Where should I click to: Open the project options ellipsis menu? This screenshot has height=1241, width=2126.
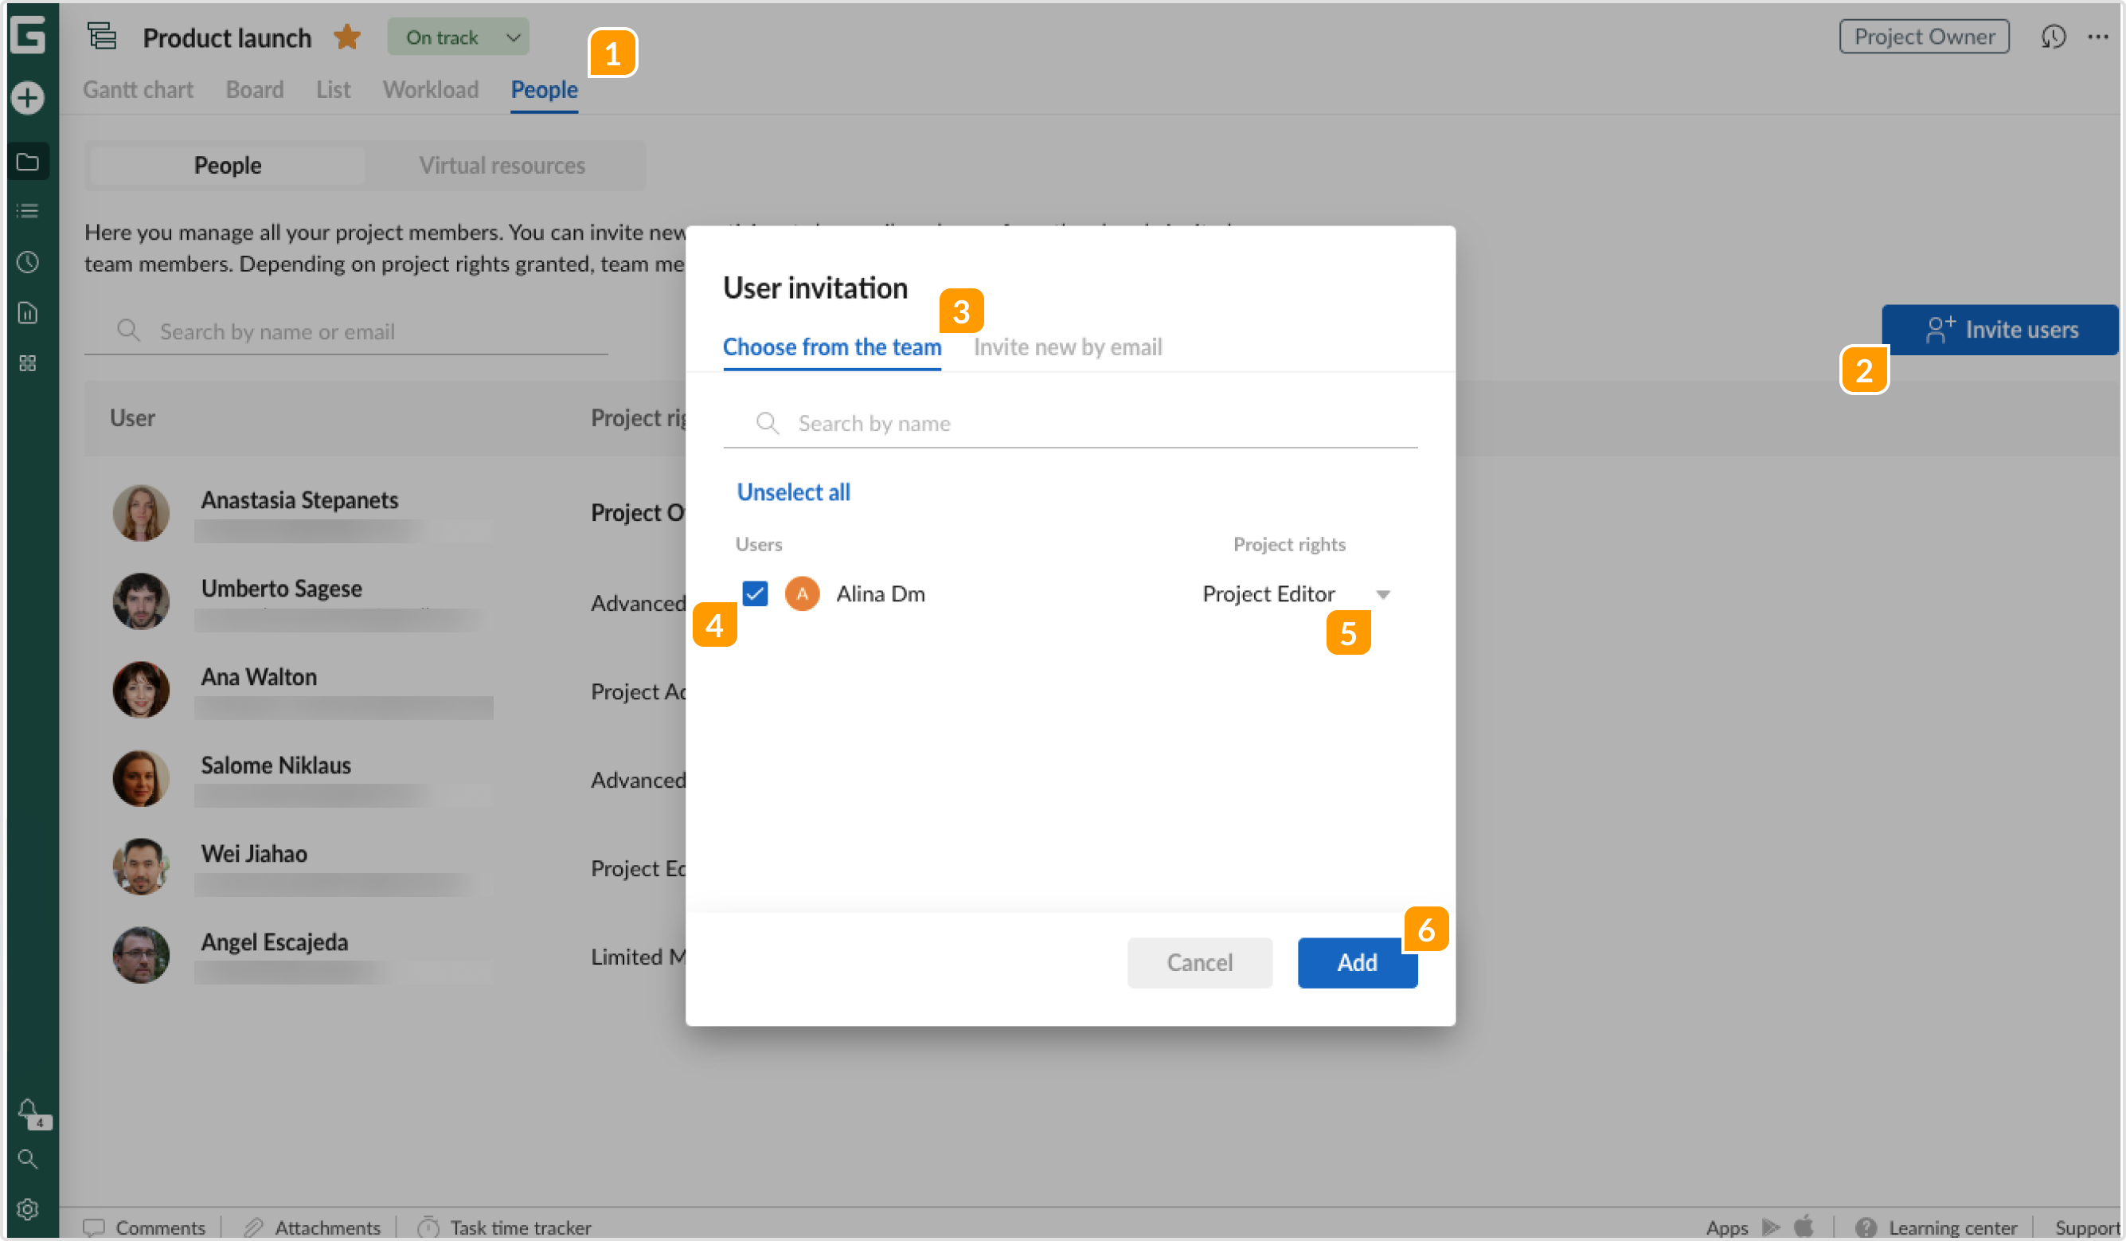click(2100, 37)
